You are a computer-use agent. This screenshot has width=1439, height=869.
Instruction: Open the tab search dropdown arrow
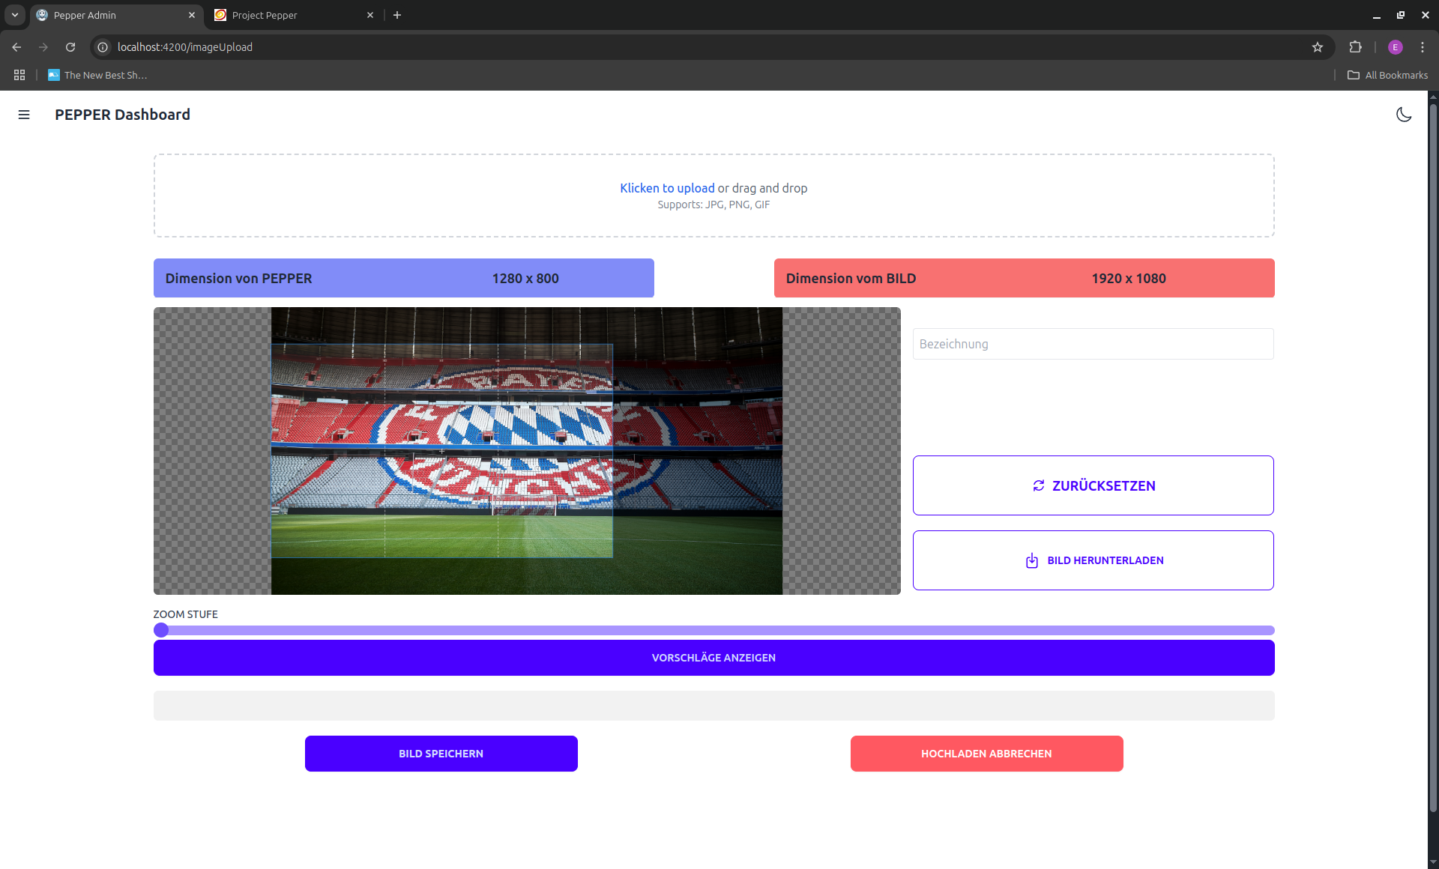(x=14, y=15)
